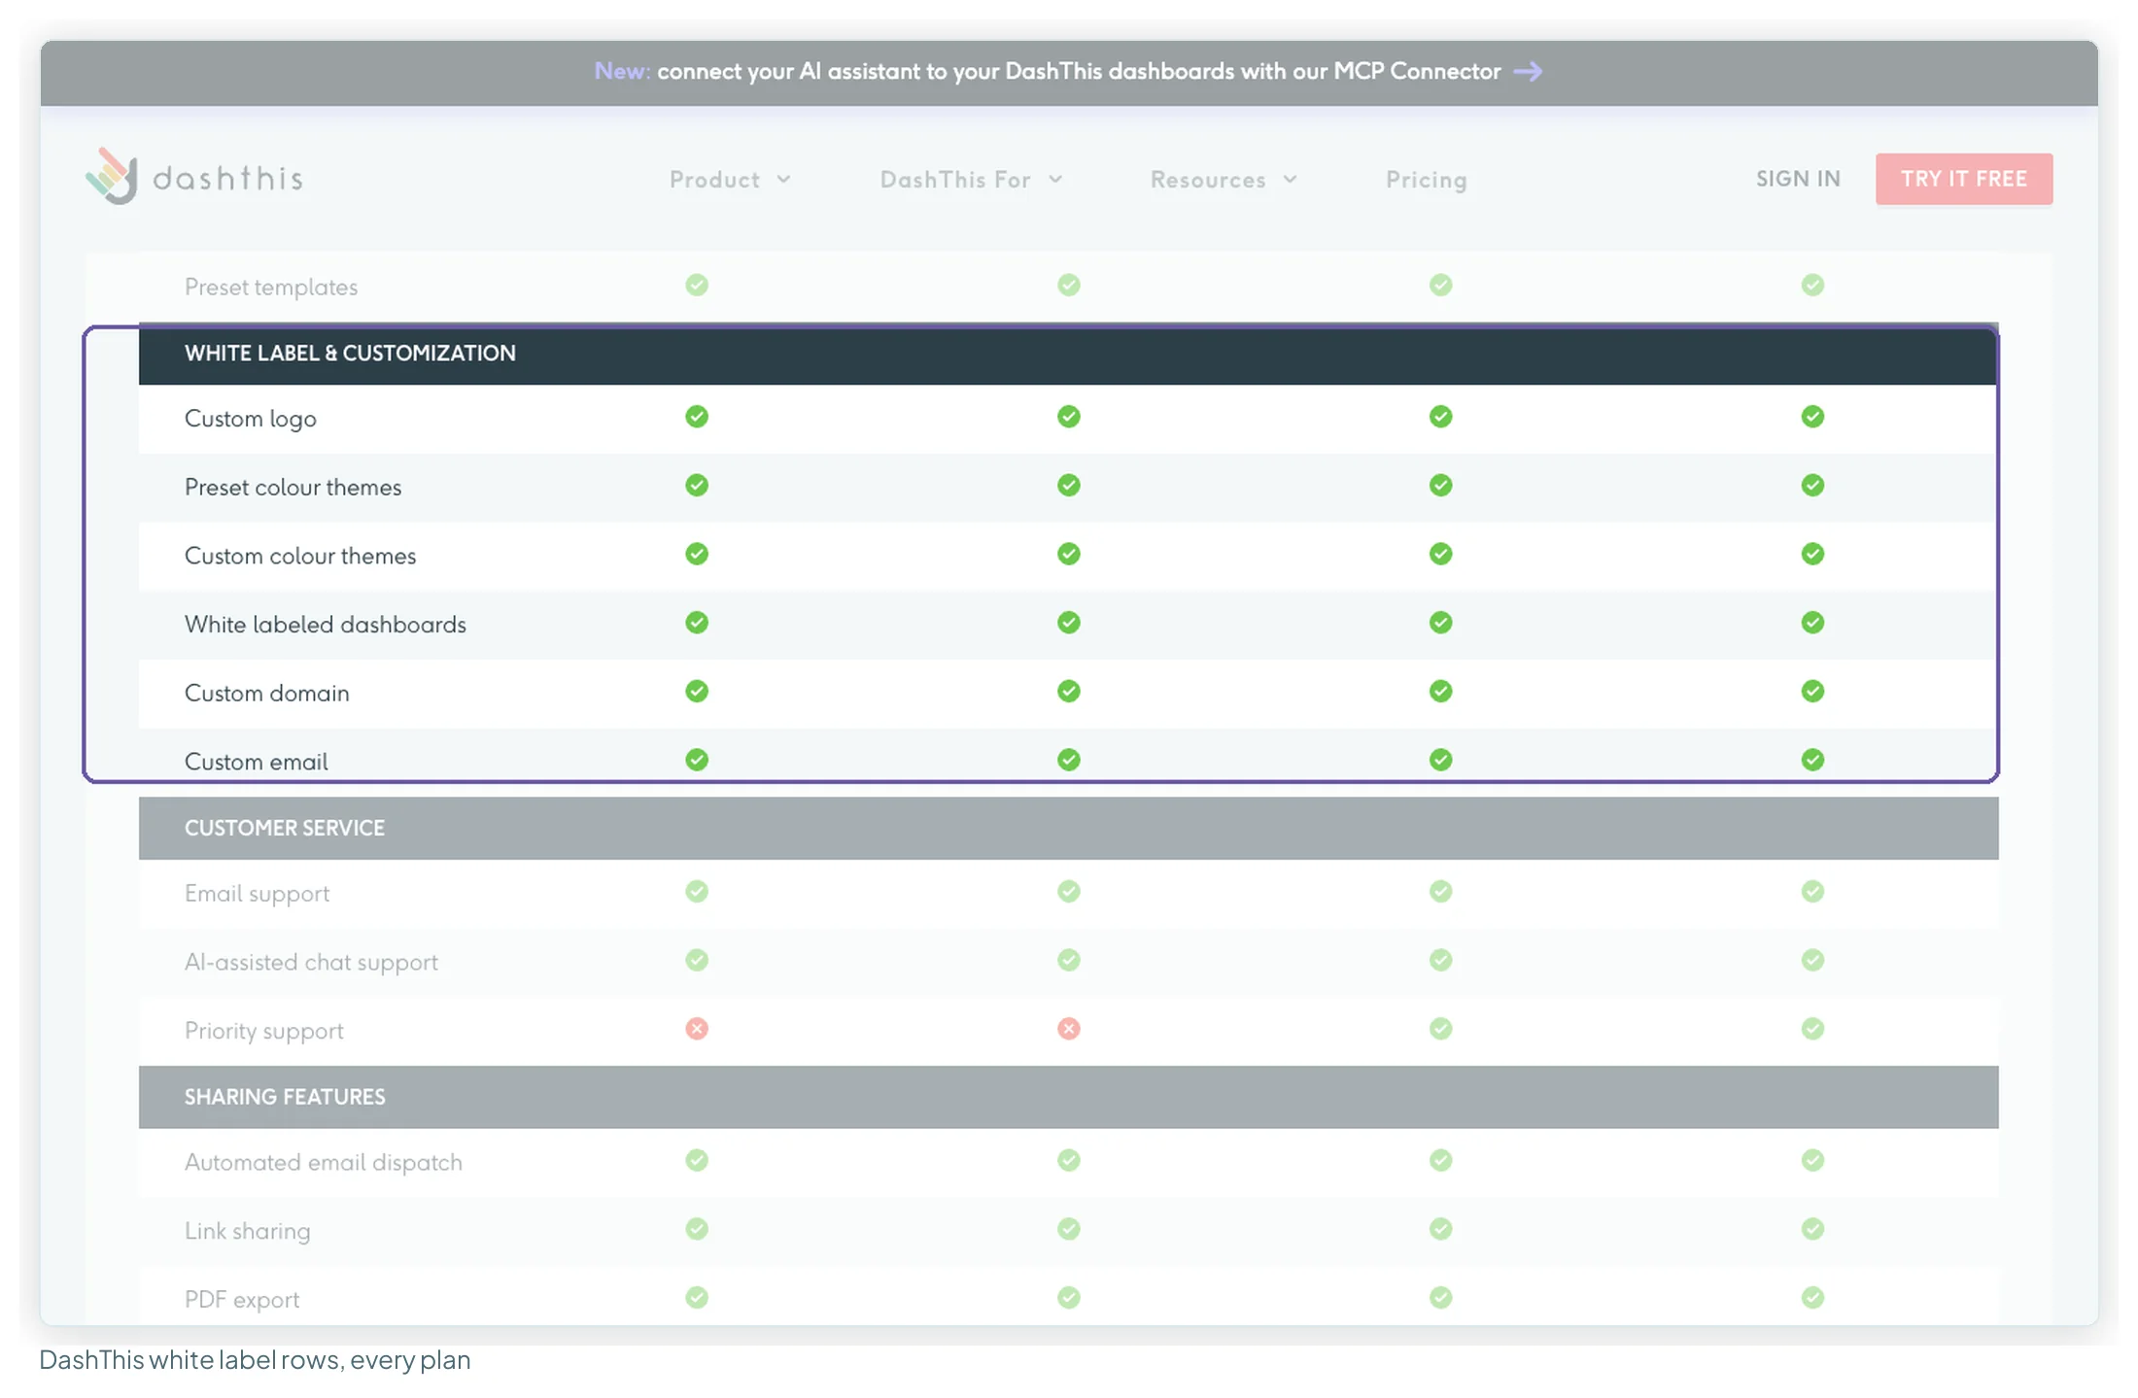
Task: Open the Resources nav item
Action: pos(1208,180)
